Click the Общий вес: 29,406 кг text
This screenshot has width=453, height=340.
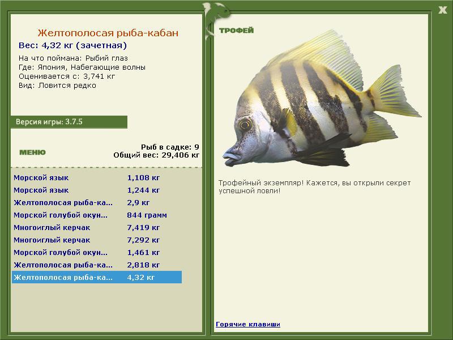156,155
